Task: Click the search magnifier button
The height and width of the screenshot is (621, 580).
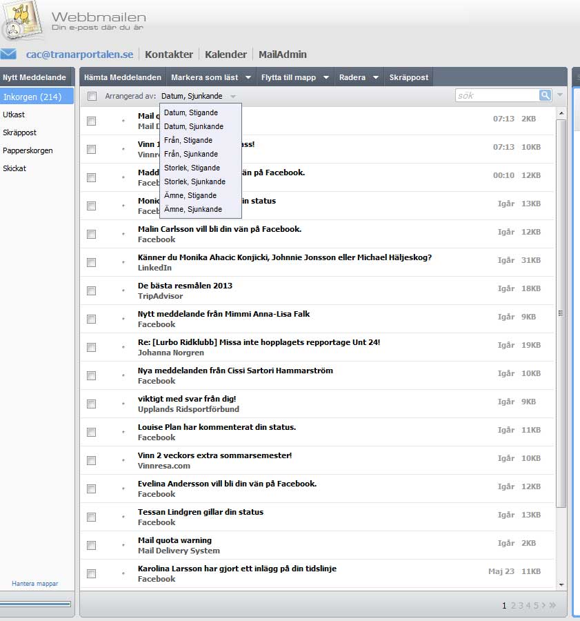Action: (545, 95)
